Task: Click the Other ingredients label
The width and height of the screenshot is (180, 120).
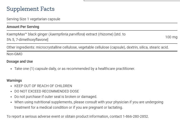Action: (21, 47)
